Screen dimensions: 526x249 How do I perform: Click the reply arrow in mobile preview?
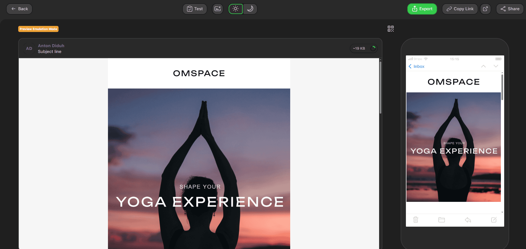468,220
